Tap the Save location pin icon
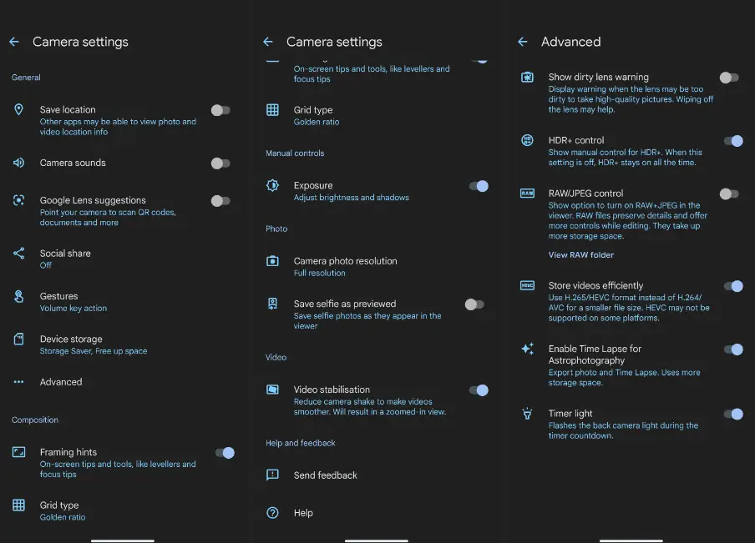Image resolution: width=755 pixels, height=543 pixels. (18, 109)
